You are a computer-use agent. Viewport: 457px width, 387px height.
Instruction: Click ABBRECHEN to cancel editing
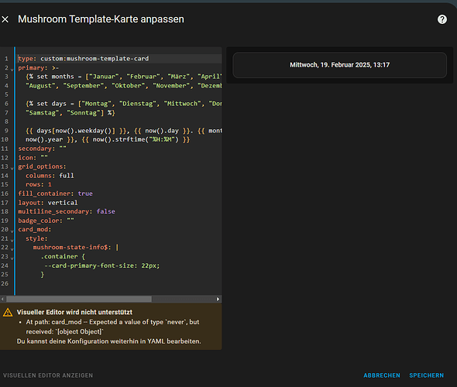[382, 375]
